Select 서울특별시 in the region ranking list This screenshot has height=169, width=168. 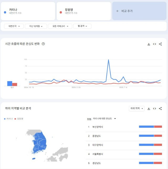(x=98, y=154)
